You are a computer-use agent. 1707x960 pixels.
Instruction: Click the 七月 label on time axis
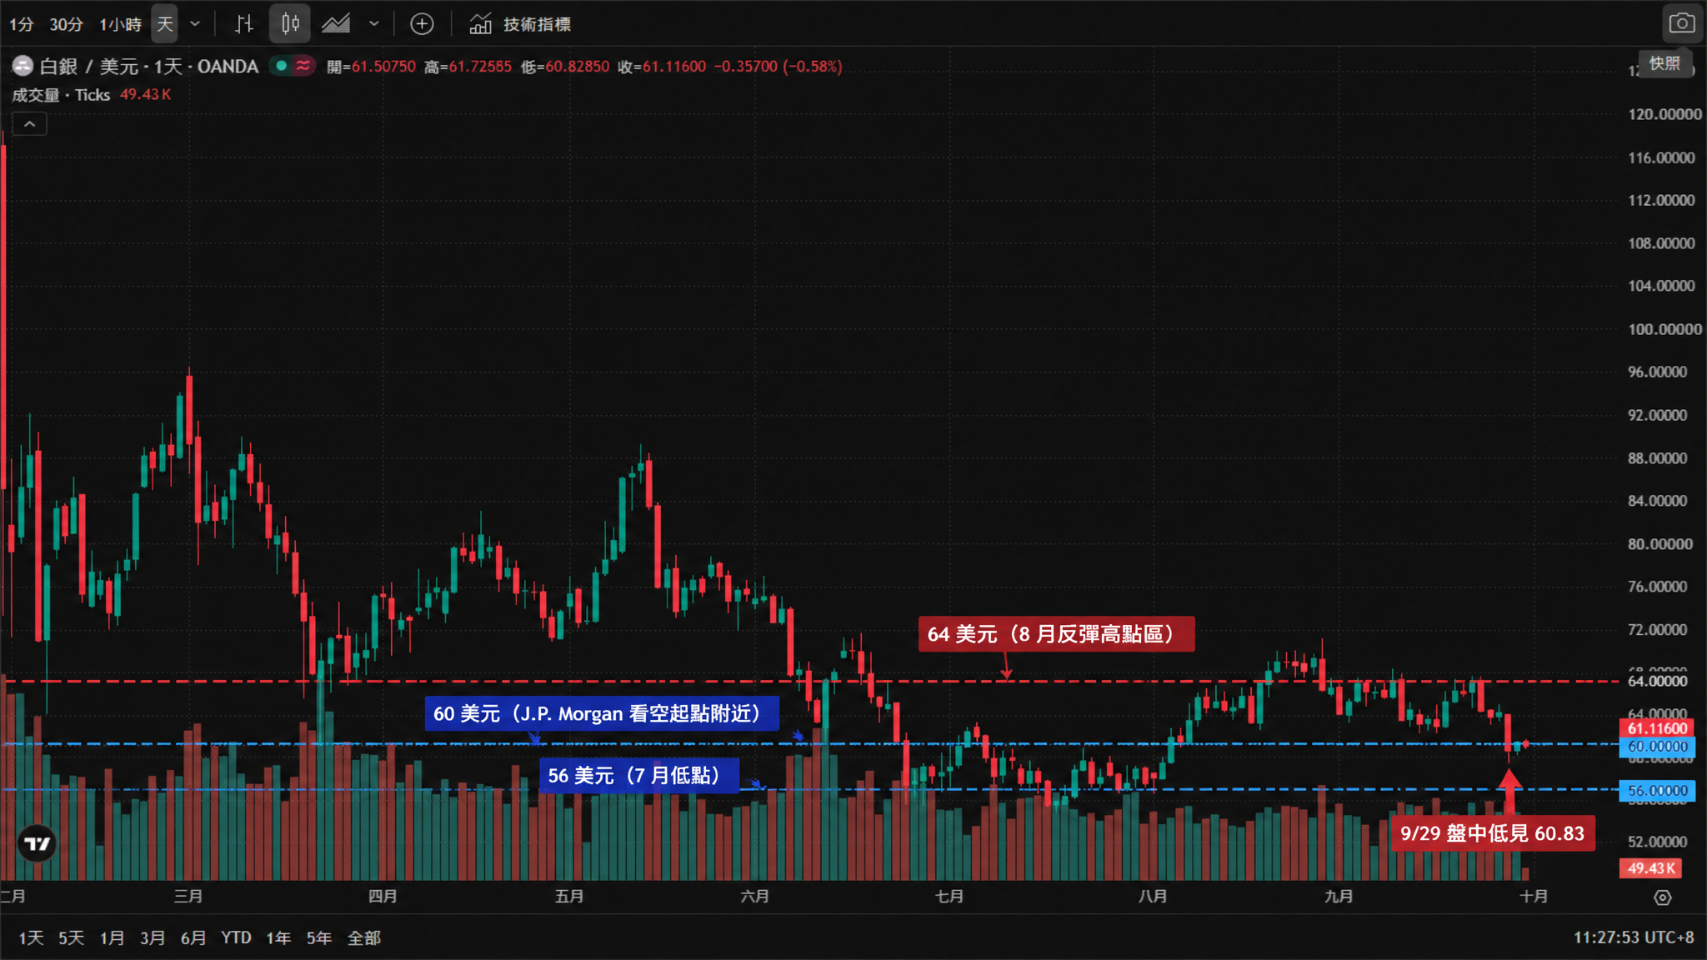(x=949, y=897)
